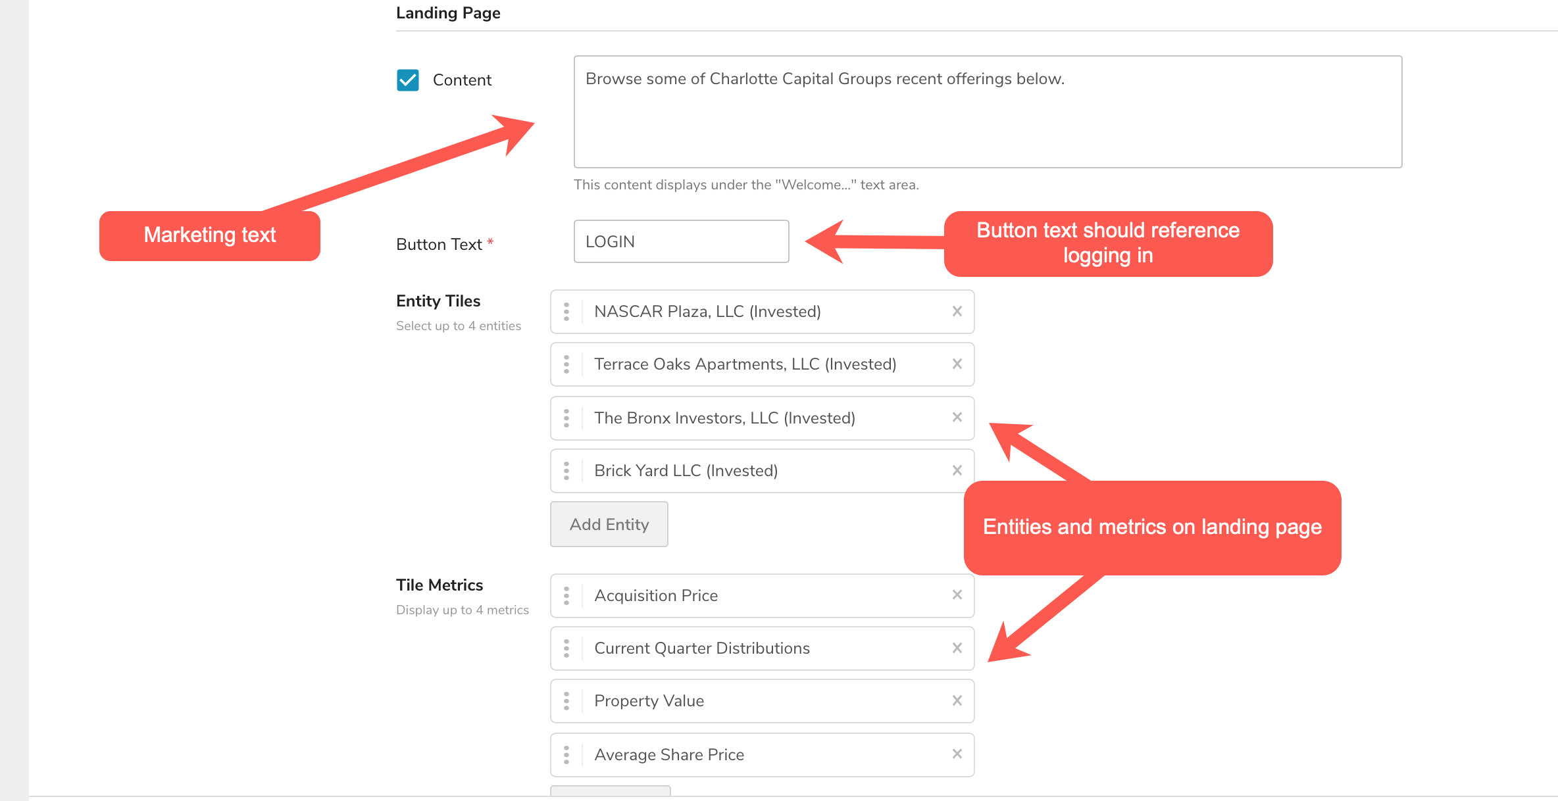Screen dimensions: 1558x801
Task: Remove The Bronx Investors entity tile
Action: point(957,417)
